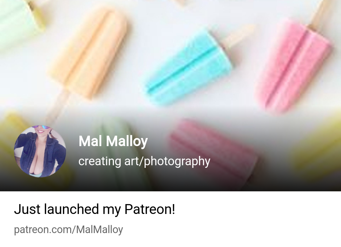Click the 'Just launched my Patreon!' headline
Image resolution: width=341 pixels, height=247 pixels.
(95, 209)
